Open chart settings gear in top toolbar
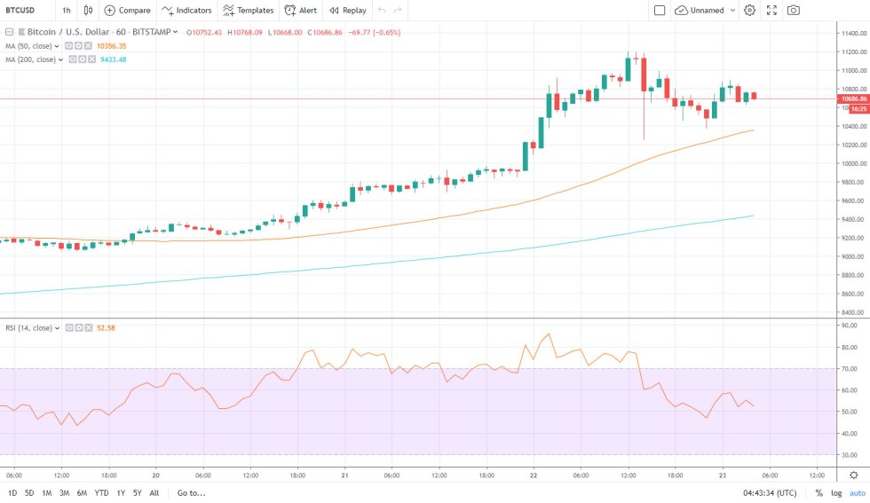 tap(749, 10)
